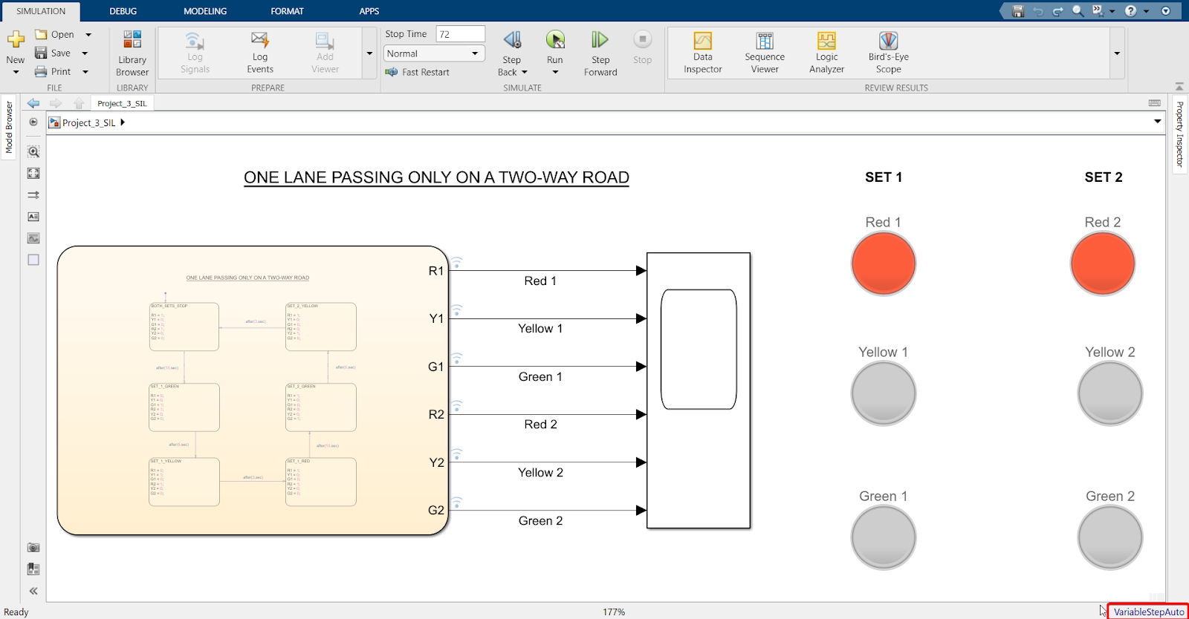Open the Data Inspector

(x=703, y=53)
